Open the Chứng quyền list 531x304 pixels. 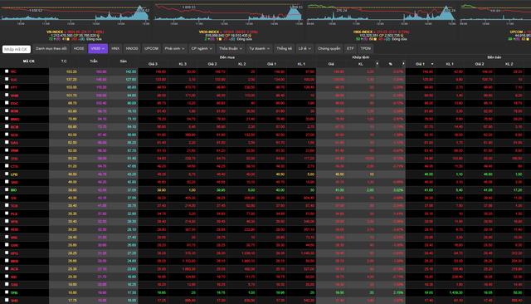(x=329, y=48)
